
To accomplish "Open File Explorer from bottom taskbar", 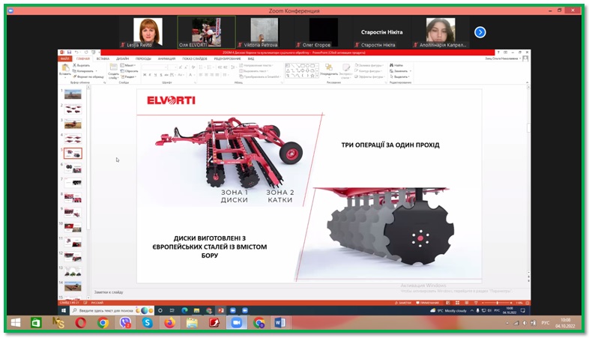I will [x=192, y=323].
